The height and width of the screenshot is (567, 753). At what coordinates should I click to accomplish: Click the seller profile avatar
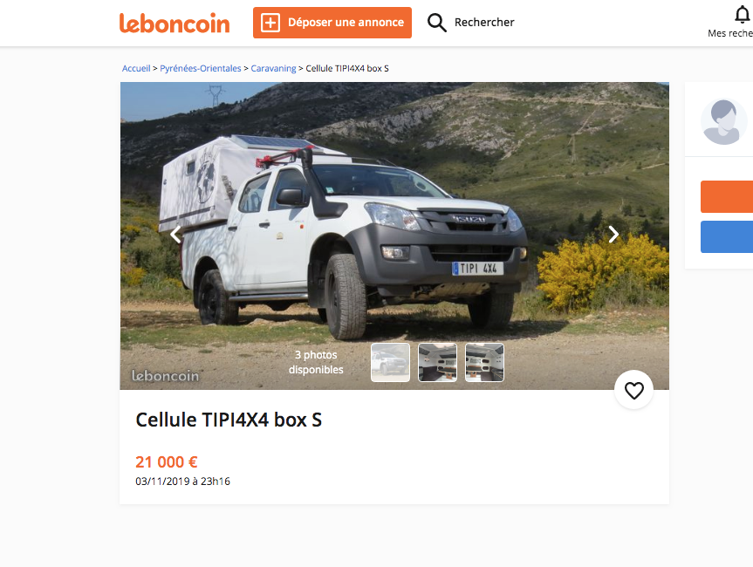(x=723, y=121)
